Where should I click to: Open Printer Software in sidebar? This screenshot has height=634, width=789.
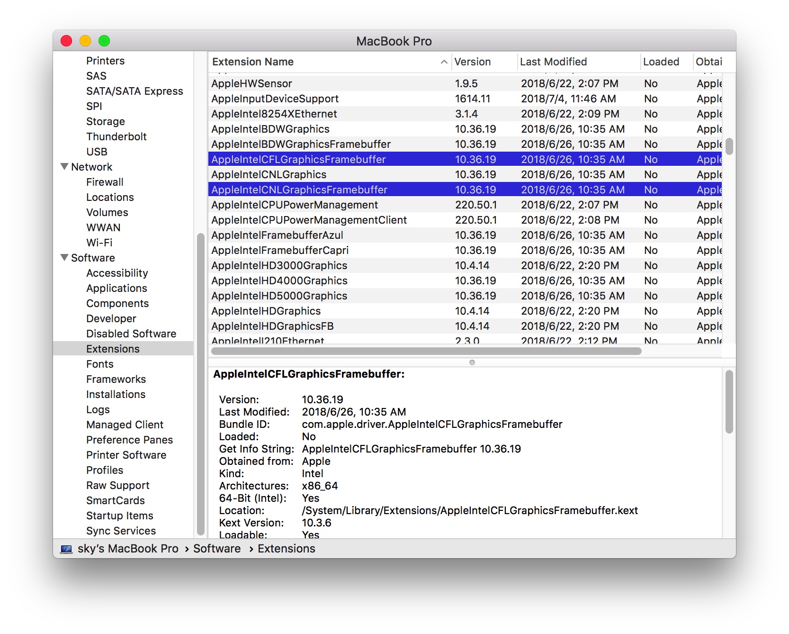(x=126, y=455)
